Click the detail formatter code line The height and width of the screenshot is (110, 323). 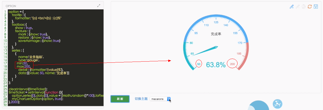point(41,70)
